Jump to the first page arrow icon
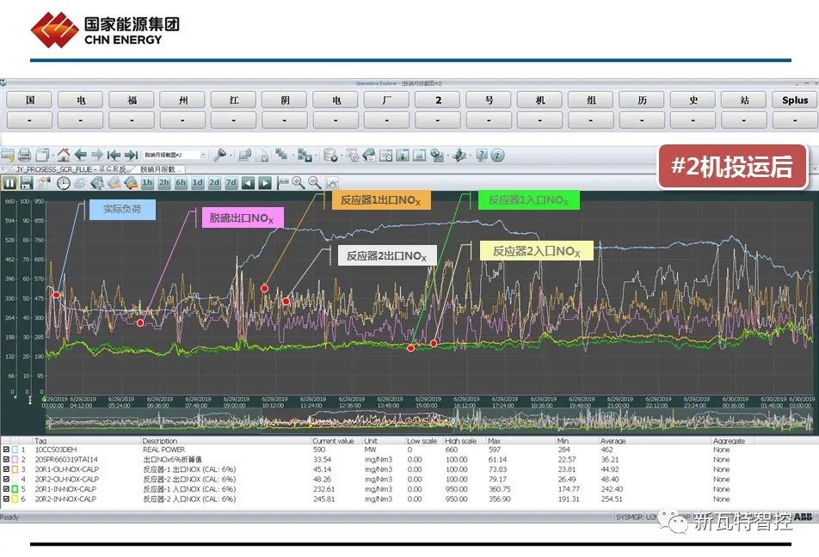The image size is (819, 557). click(114, 155)
